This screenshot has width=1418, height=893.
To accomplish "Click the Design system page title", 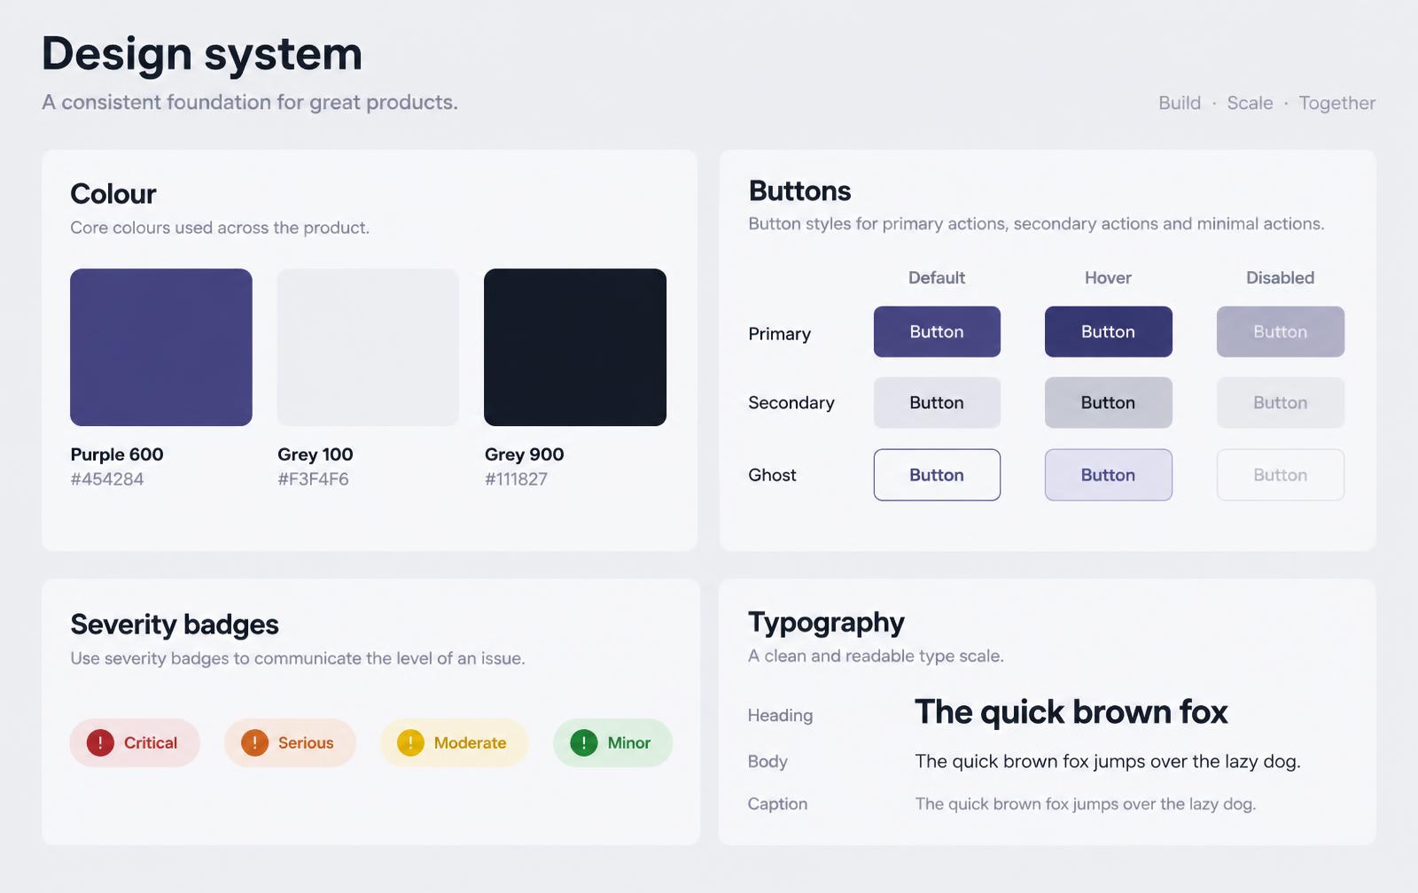I will 202,55.
